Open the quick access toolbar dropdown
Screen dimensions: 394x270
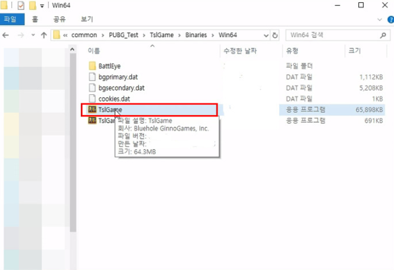(42, 6)
